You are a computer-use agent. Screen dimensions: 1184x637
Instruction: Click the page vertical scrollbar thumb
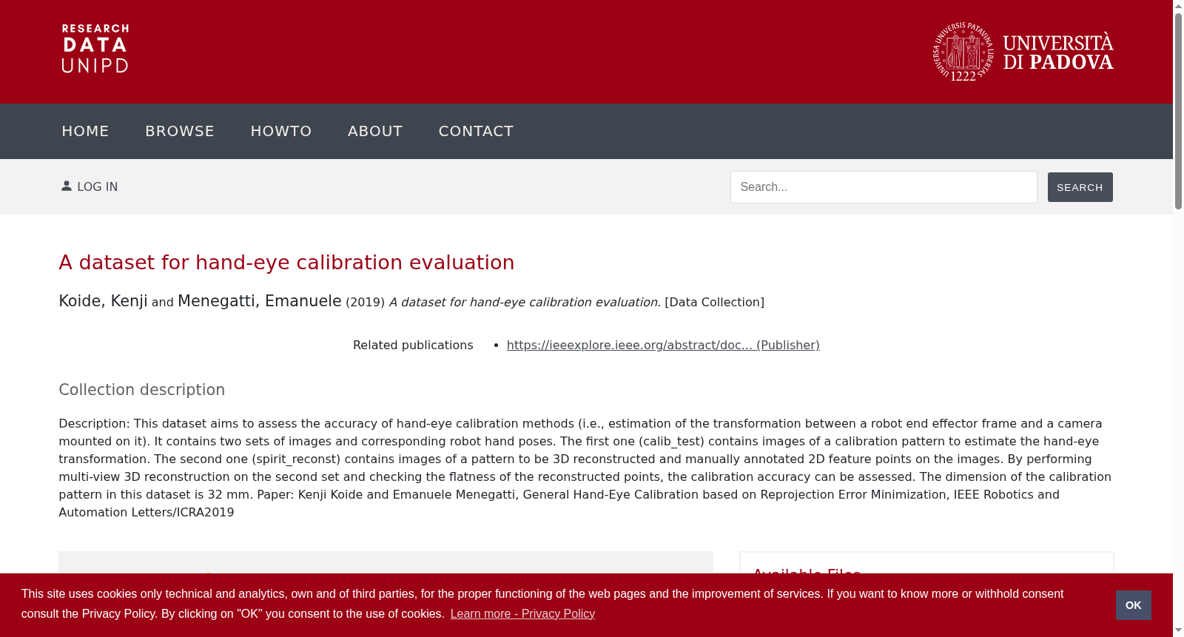point(1178,111)
